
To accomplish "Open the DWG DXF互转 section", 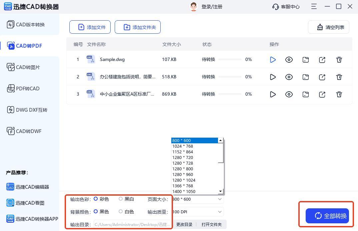I will (x=31, y=110).
